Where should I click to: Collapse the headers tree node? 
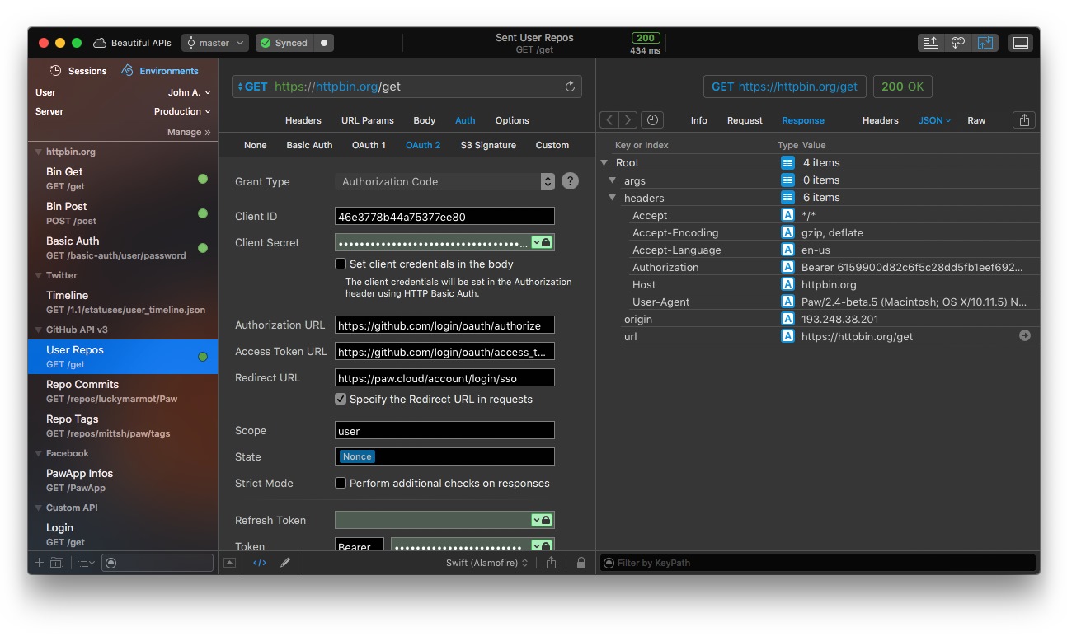613,198
